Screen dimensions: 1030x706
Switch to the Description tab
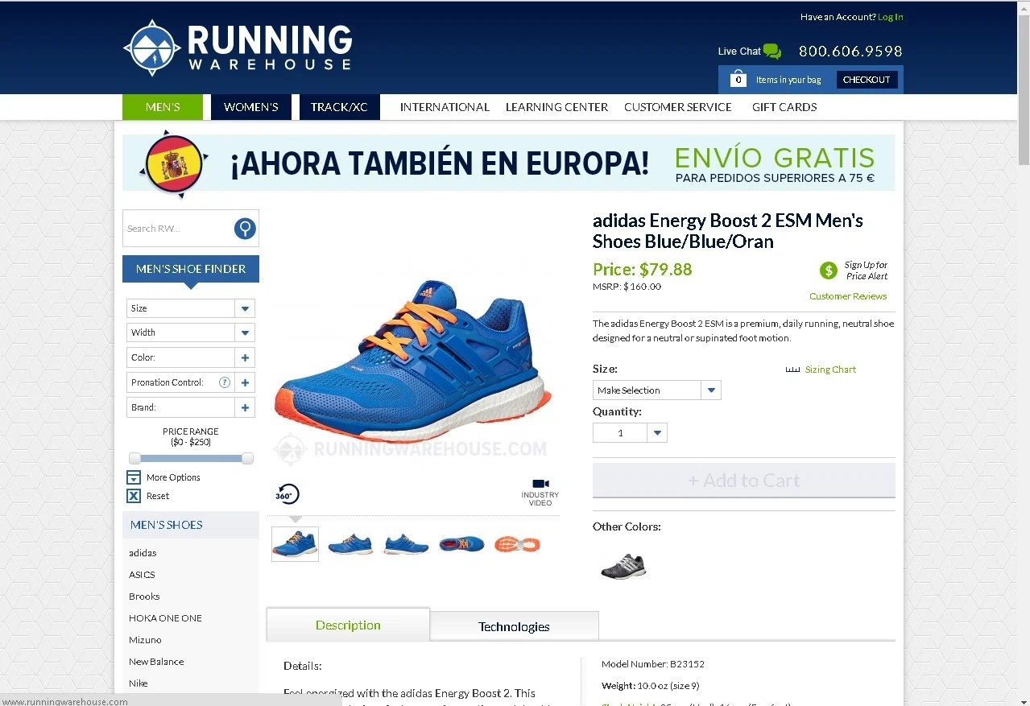(348, 625)
